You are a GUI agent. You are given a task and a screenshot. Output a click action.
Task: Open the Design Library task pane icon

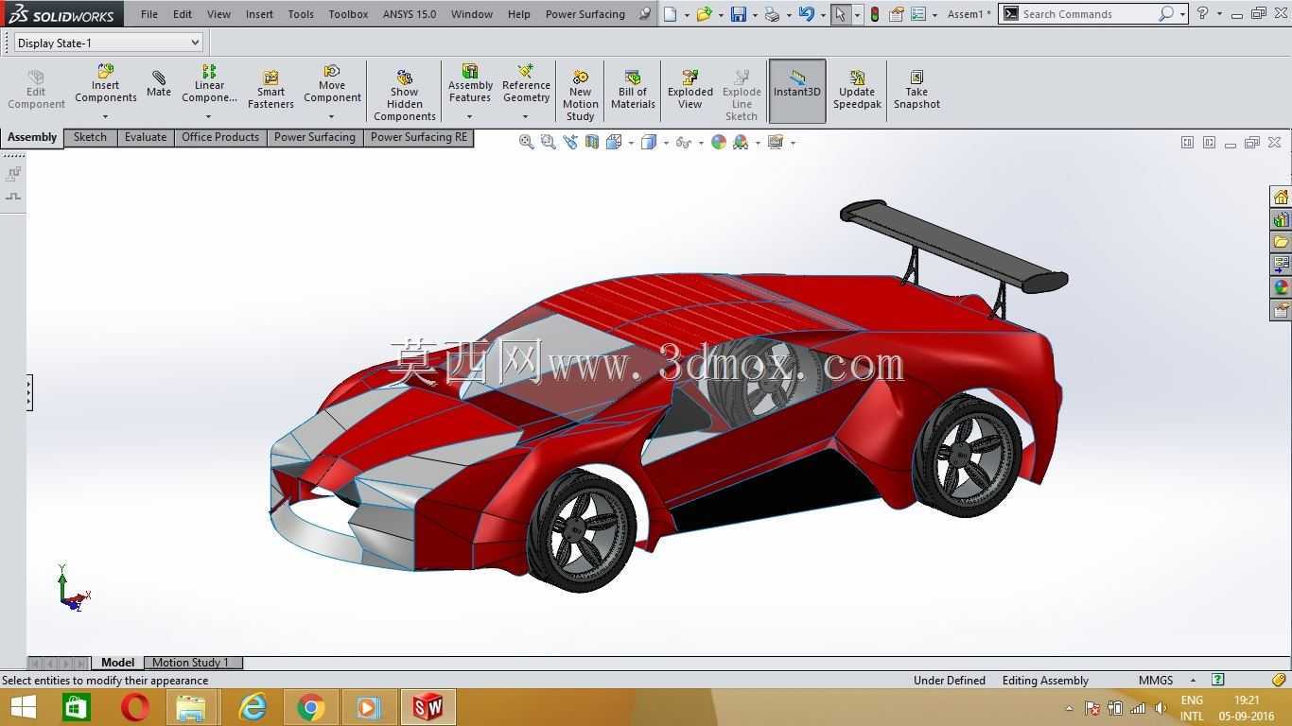(1281, 219)
